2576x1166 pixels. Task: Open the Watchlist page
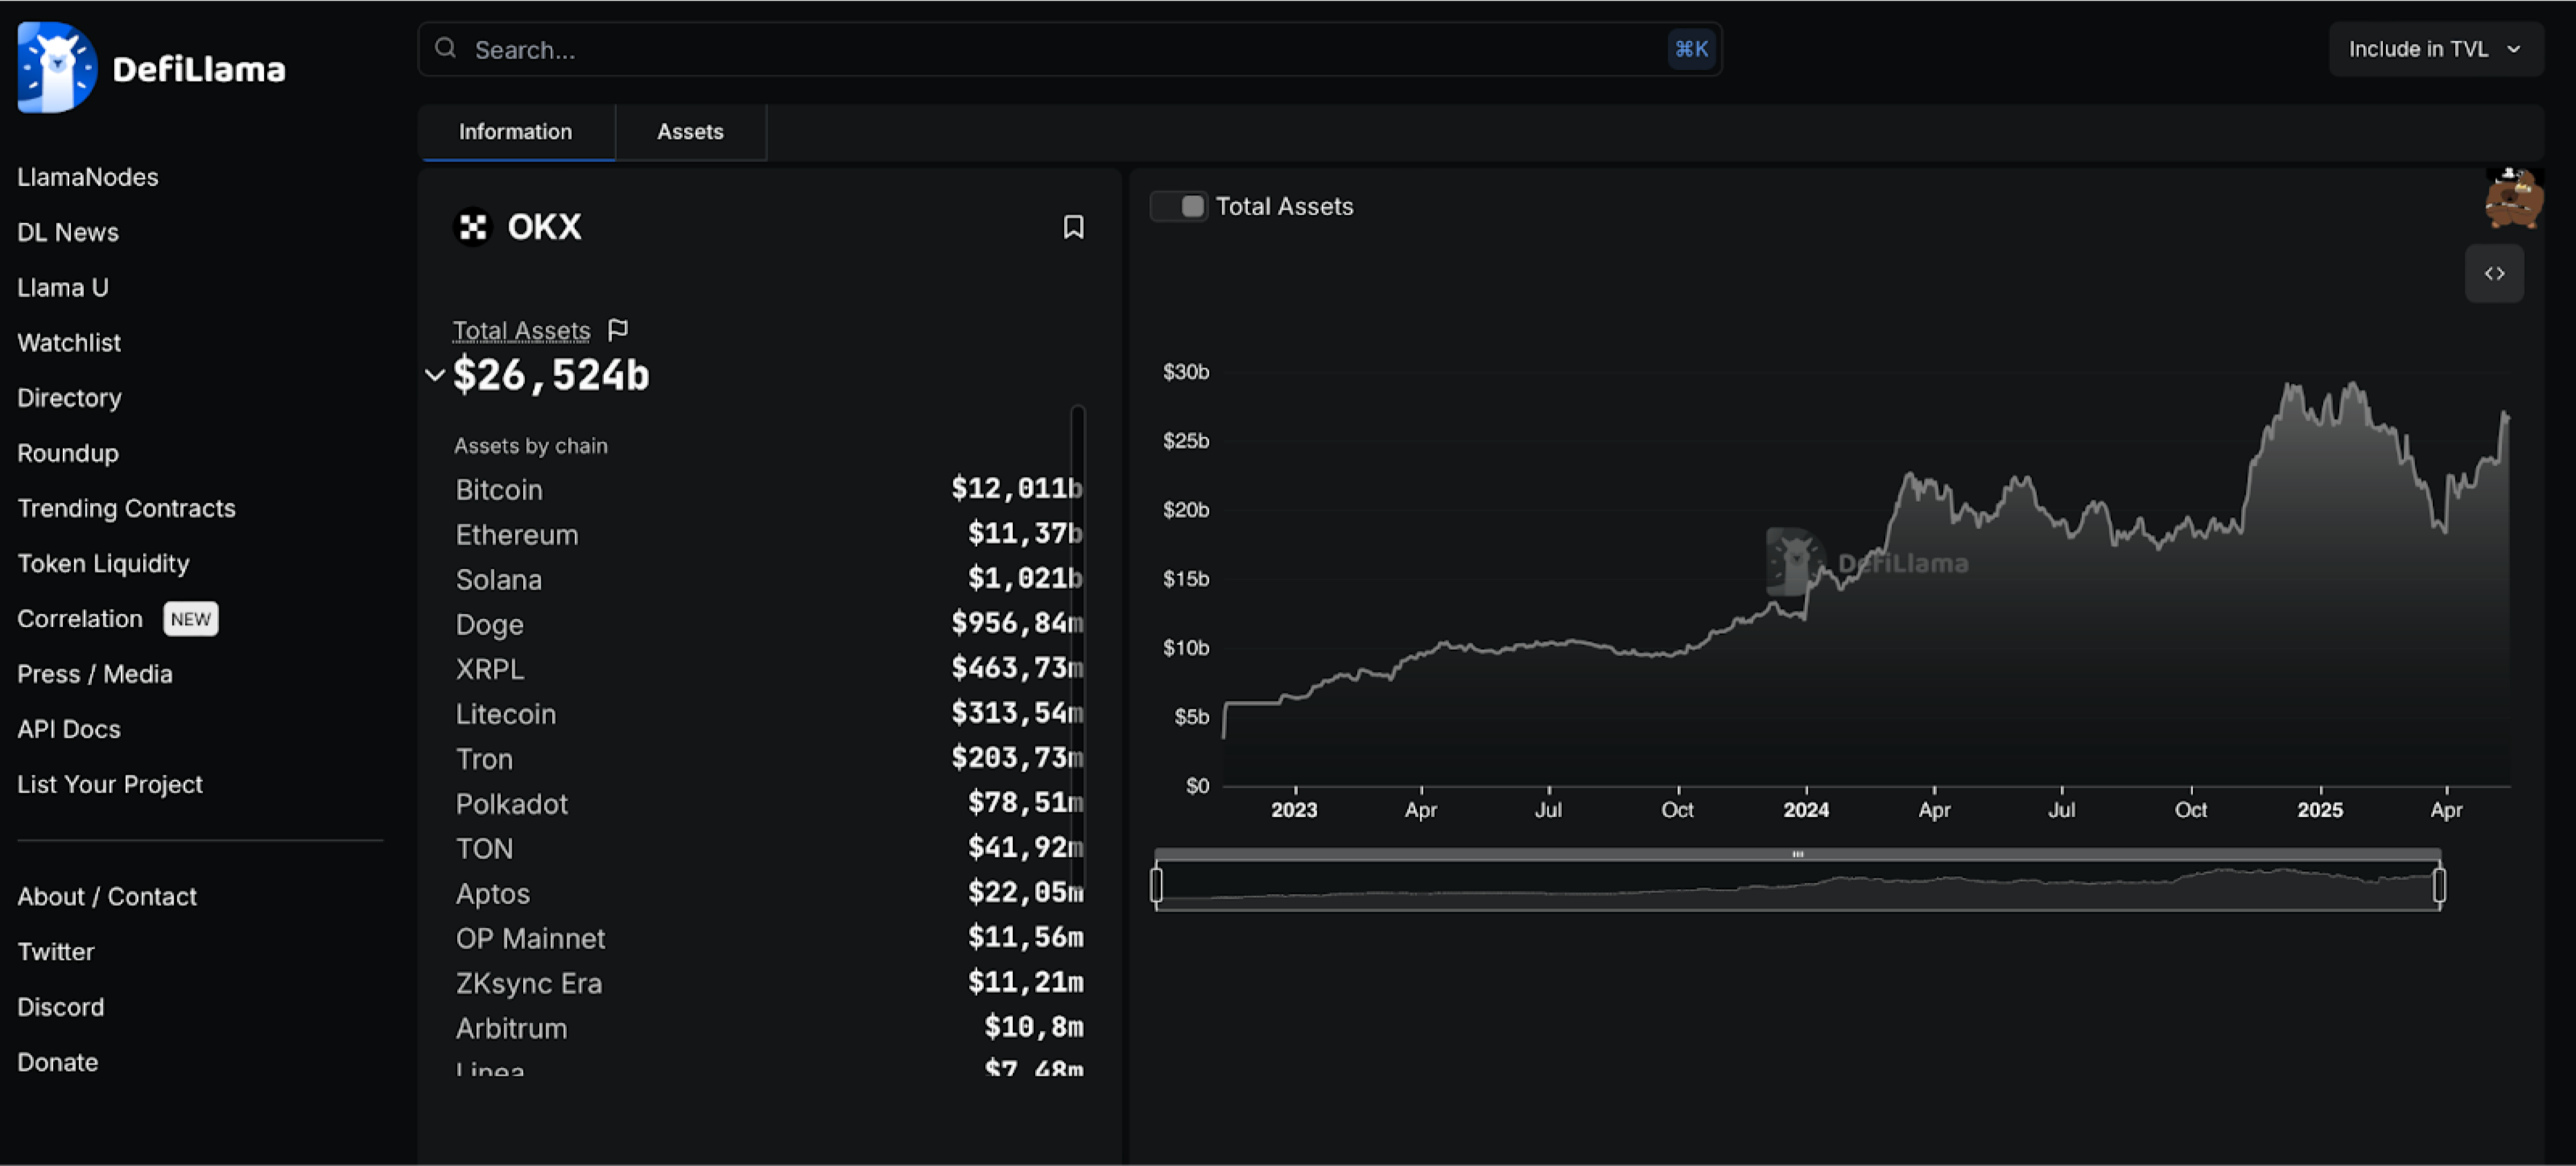click(x=69, y=342)
